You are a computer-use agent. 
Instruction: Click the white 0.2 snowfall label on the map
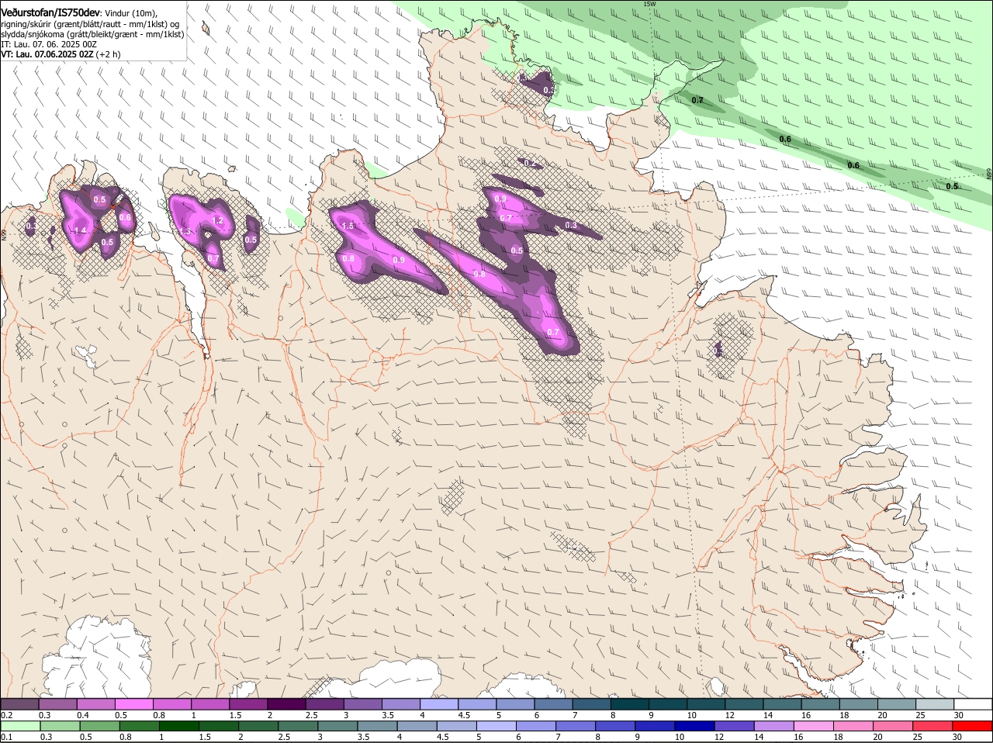pos(531,164)
